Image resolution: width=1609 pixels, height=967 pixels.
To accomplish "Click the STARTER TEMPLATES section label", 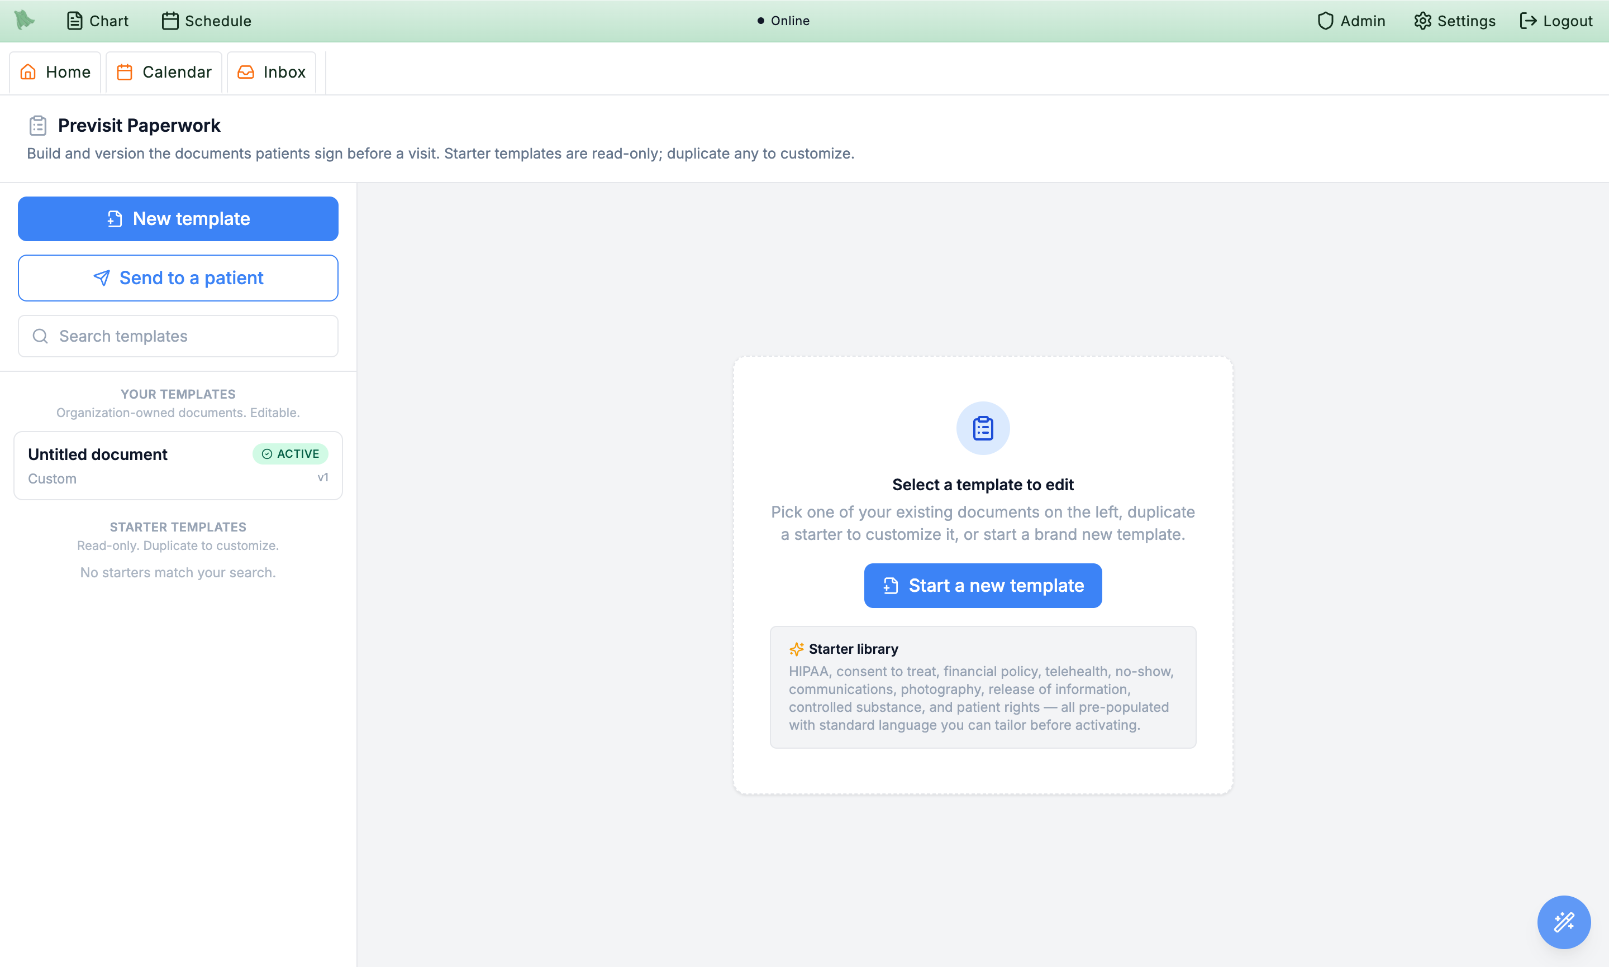I will click(x=178, y=527).
